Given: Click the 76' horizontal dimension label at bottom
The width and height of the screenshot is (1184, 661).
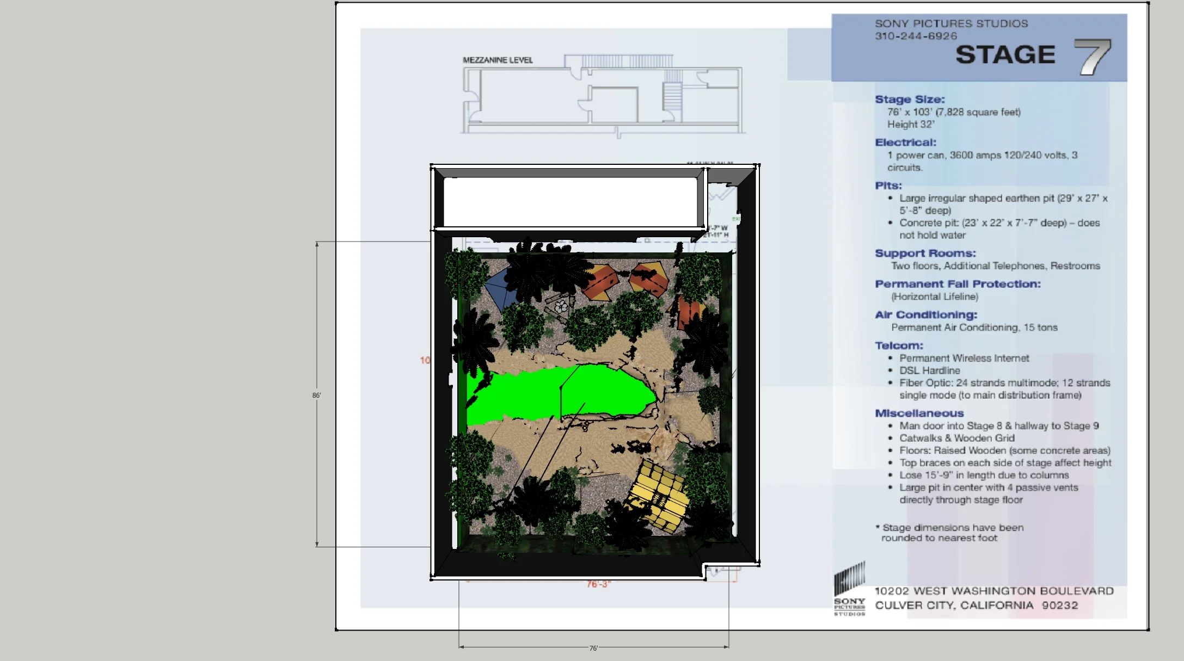Looking at the screenshot, I should pos(593,648).
